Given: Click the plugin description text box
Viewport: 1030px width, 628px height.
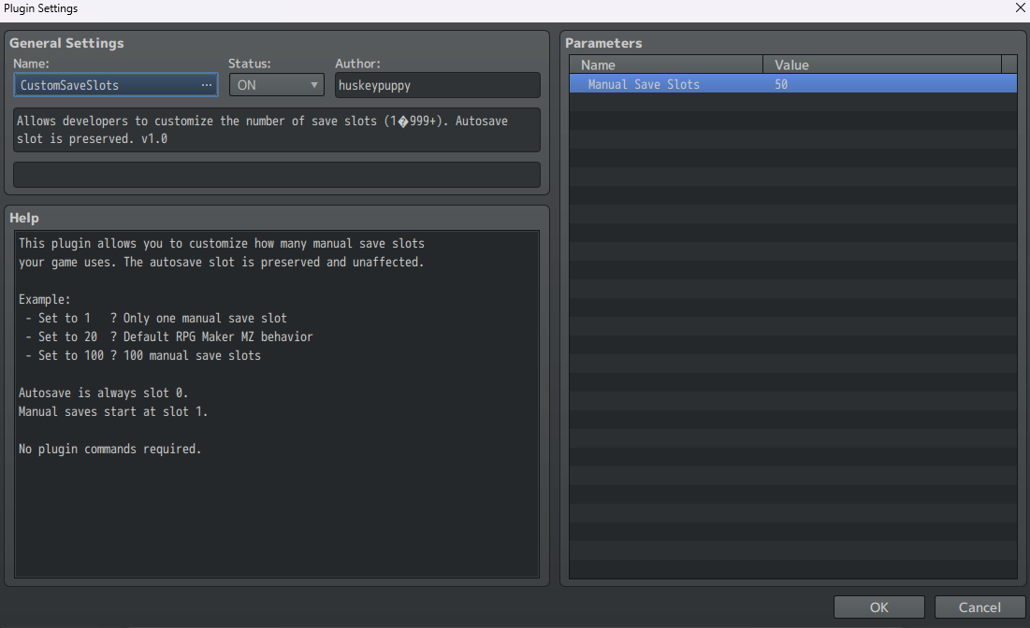Looking at the screenshot, I should [277, 130].
